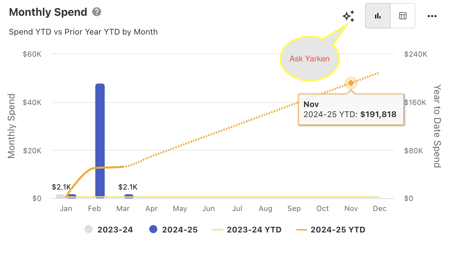
Task: Click the Apr label on x-axis
Action: point(151,209)
